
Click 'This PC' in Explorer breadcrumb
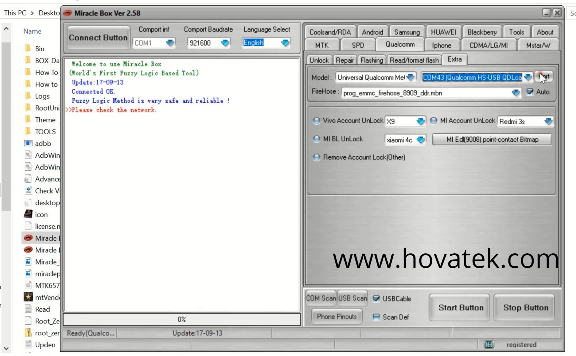[15, 13]
